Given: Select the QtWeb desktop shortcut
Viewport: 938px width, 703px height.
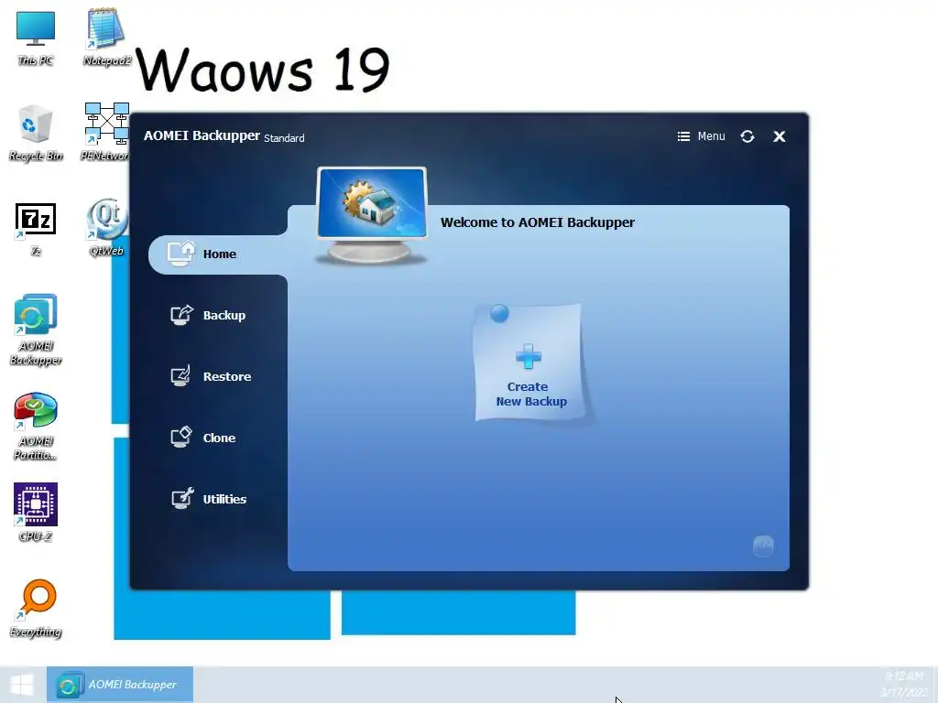Looking at the screenshot, I should click(106, 227).
